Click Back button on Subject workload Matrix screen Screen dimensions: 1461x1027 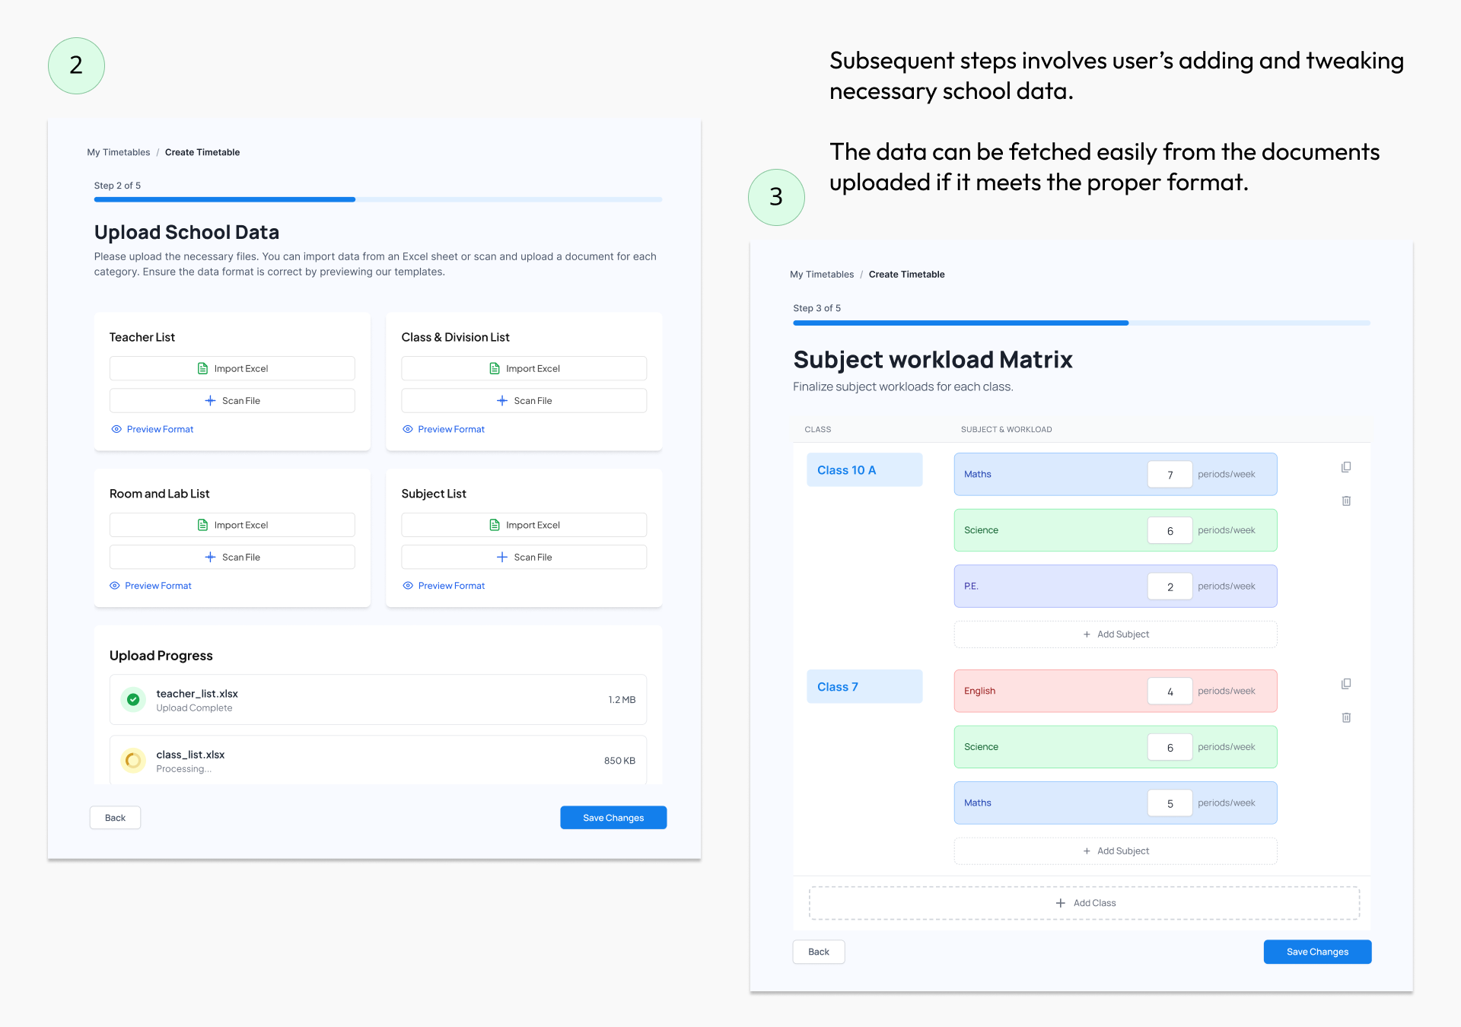pos(819,952)
